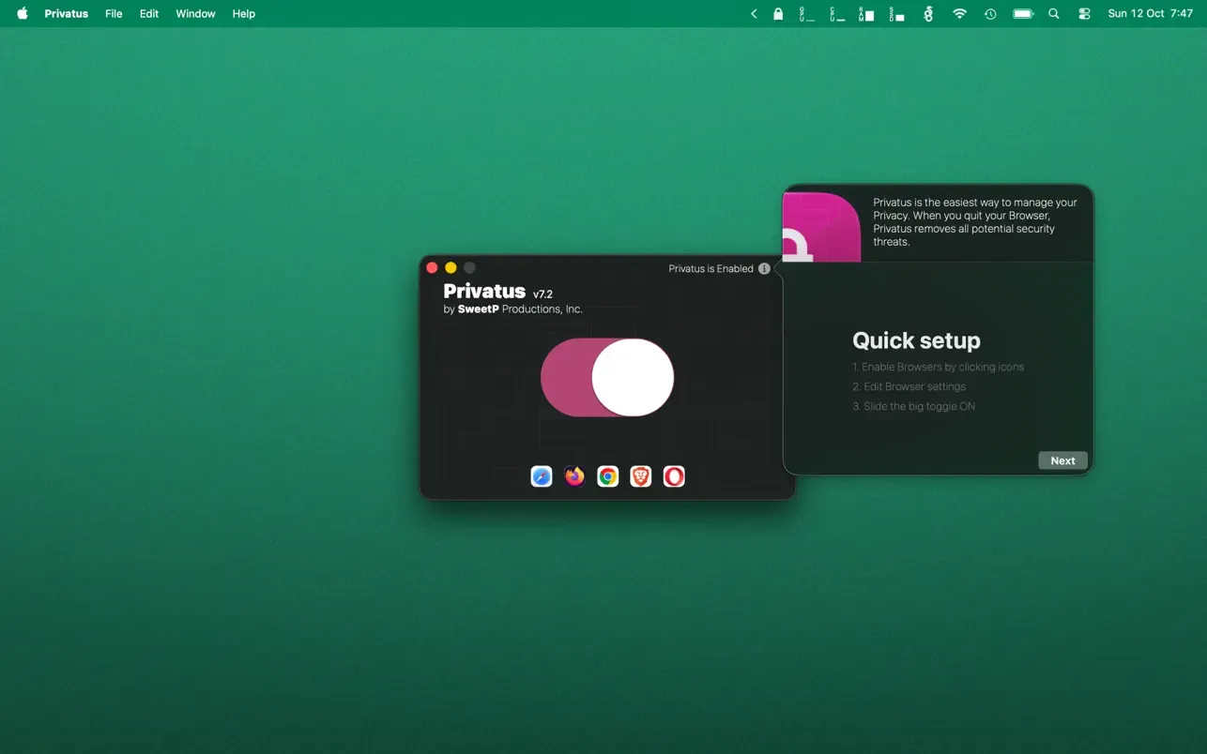Image resolution: width=1207 pixels, height=754 pixels.
Task: Click the info icon beside Privatus is Enabled
Action: 764,269
